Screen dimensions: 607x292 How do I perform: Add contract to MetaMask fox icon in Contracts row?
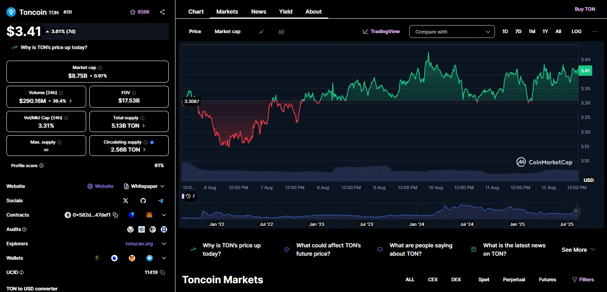[x=149, y=215]
